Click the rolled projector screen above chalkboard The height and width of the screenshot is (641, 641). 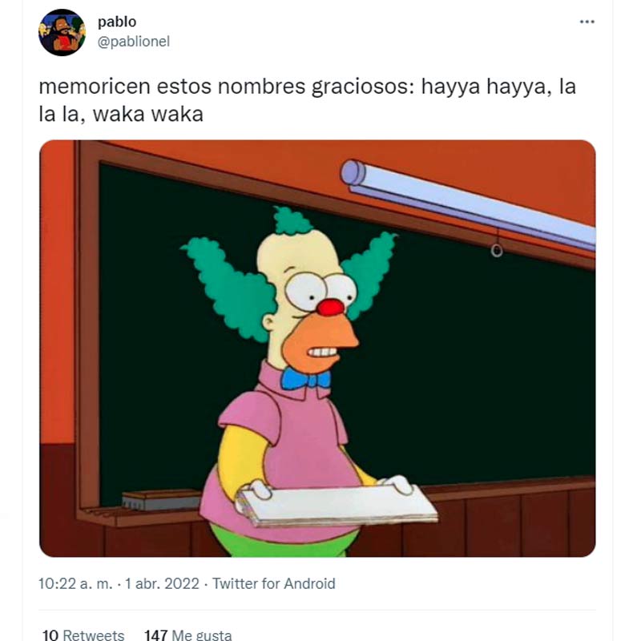pyautogui.click(x=468, y=204)
